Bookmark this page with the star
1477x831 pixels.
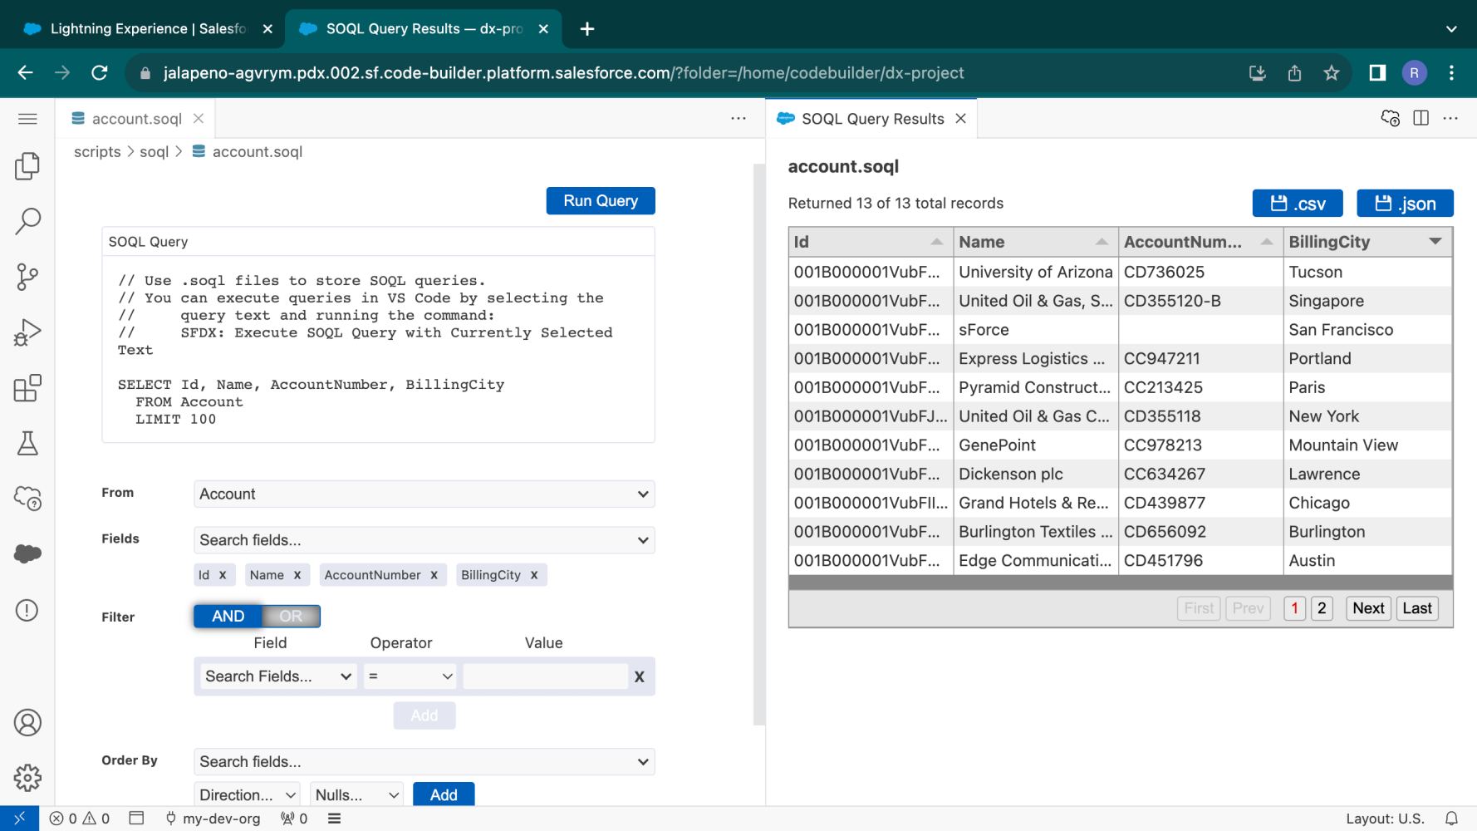[x=1332, y=73]
